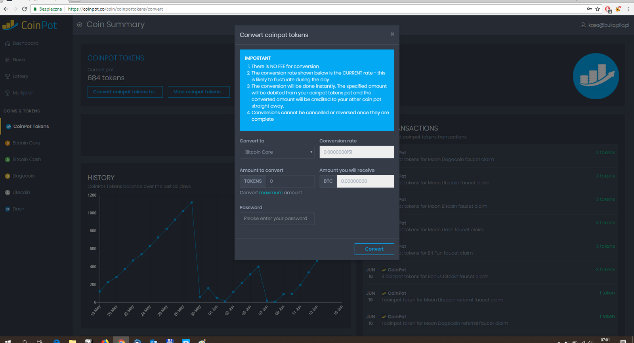Click the 08 Jun point on history chart
The width and height of the screenshot is (634, 343).
point(275,301)
